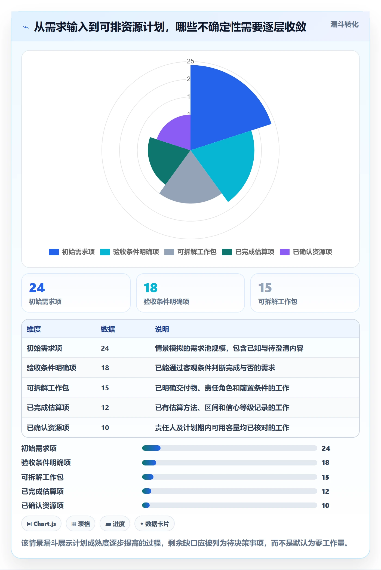Click the 25 axis tick label
This screenshot has height=570, width=381.
(190, 61)
